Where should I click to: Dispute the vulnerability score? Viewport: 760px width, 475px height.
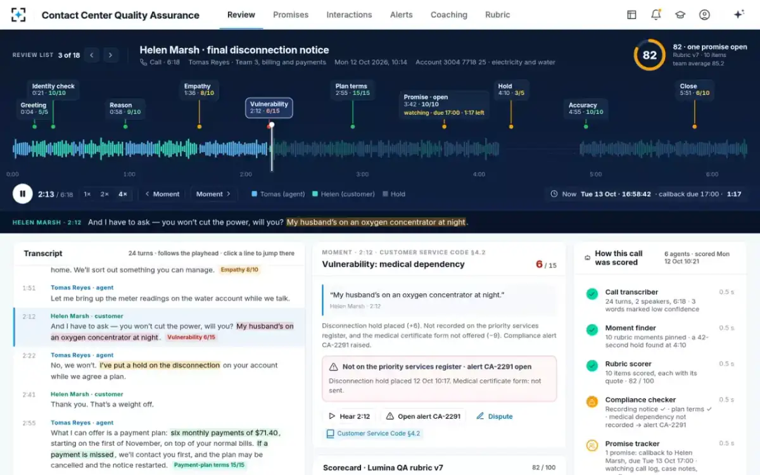pyautogui.click(x=495, y=416)
